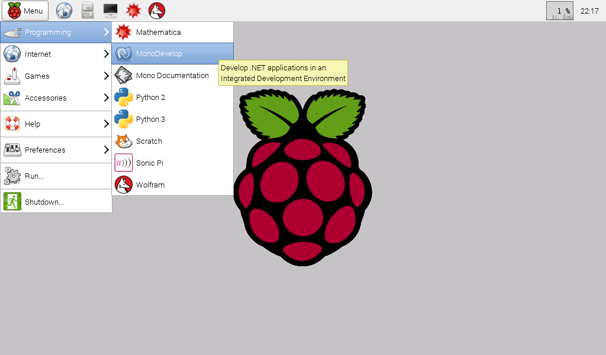The height and width of the screenshot is (355, 606).
Task: Click the Accessories scissors icon
Action: [12, 98]
